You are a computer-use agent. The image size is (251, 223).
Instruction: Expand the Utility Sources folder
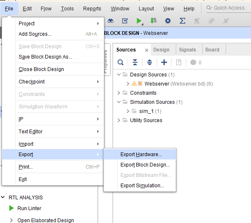pos(119,120)
